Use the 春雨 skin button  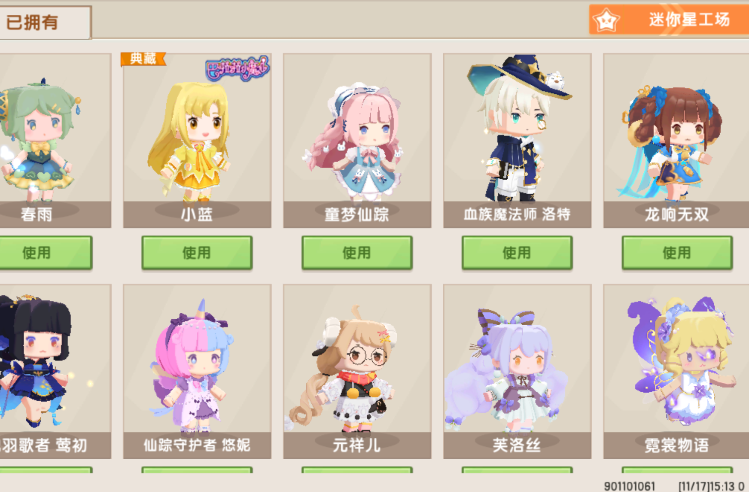[46, 253]
